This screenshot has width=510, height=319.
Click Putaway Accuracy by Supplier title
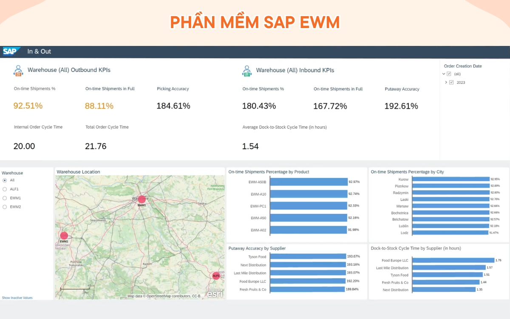pos(257,248)
